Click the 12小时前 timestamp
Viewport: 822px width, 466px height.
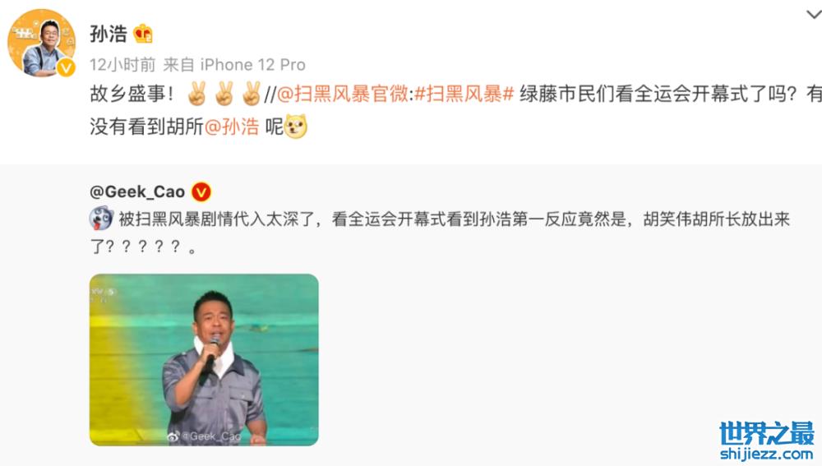pyautogui.click(x=122, y=64)
